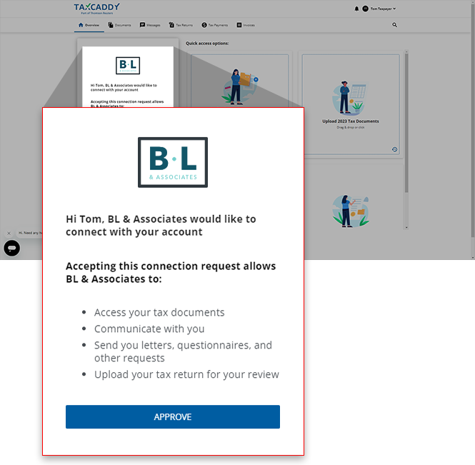Click 'Upload your tax return for your review'

click(x=186, y=374)
